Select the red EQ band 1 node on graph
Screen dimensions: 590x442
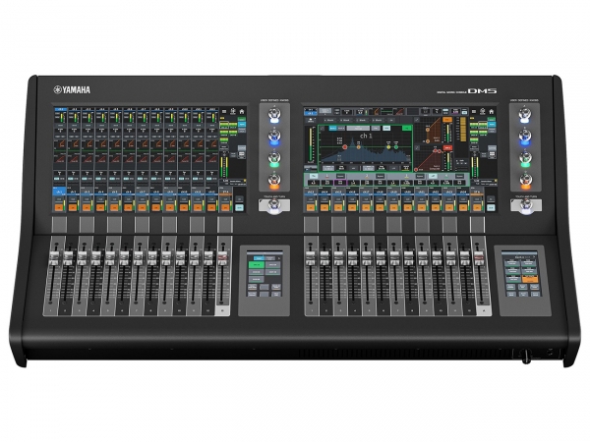[345, 147]
